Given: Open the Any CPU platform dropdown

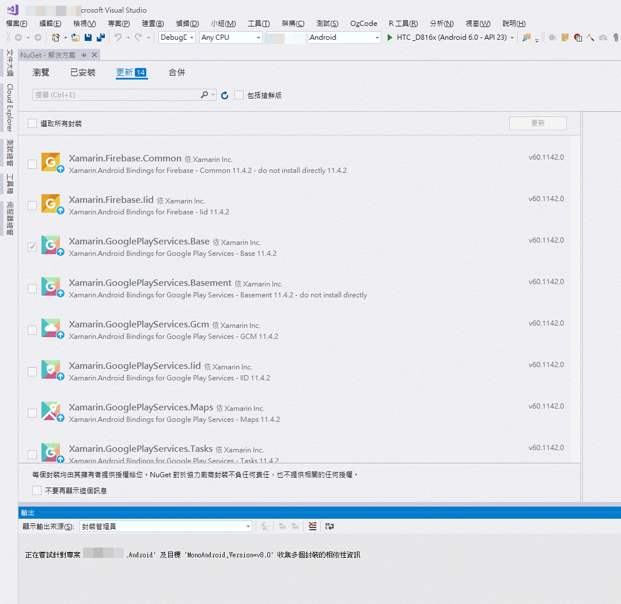Looking at the screenshot, I should pyautogui.click(x=231, y=37).
